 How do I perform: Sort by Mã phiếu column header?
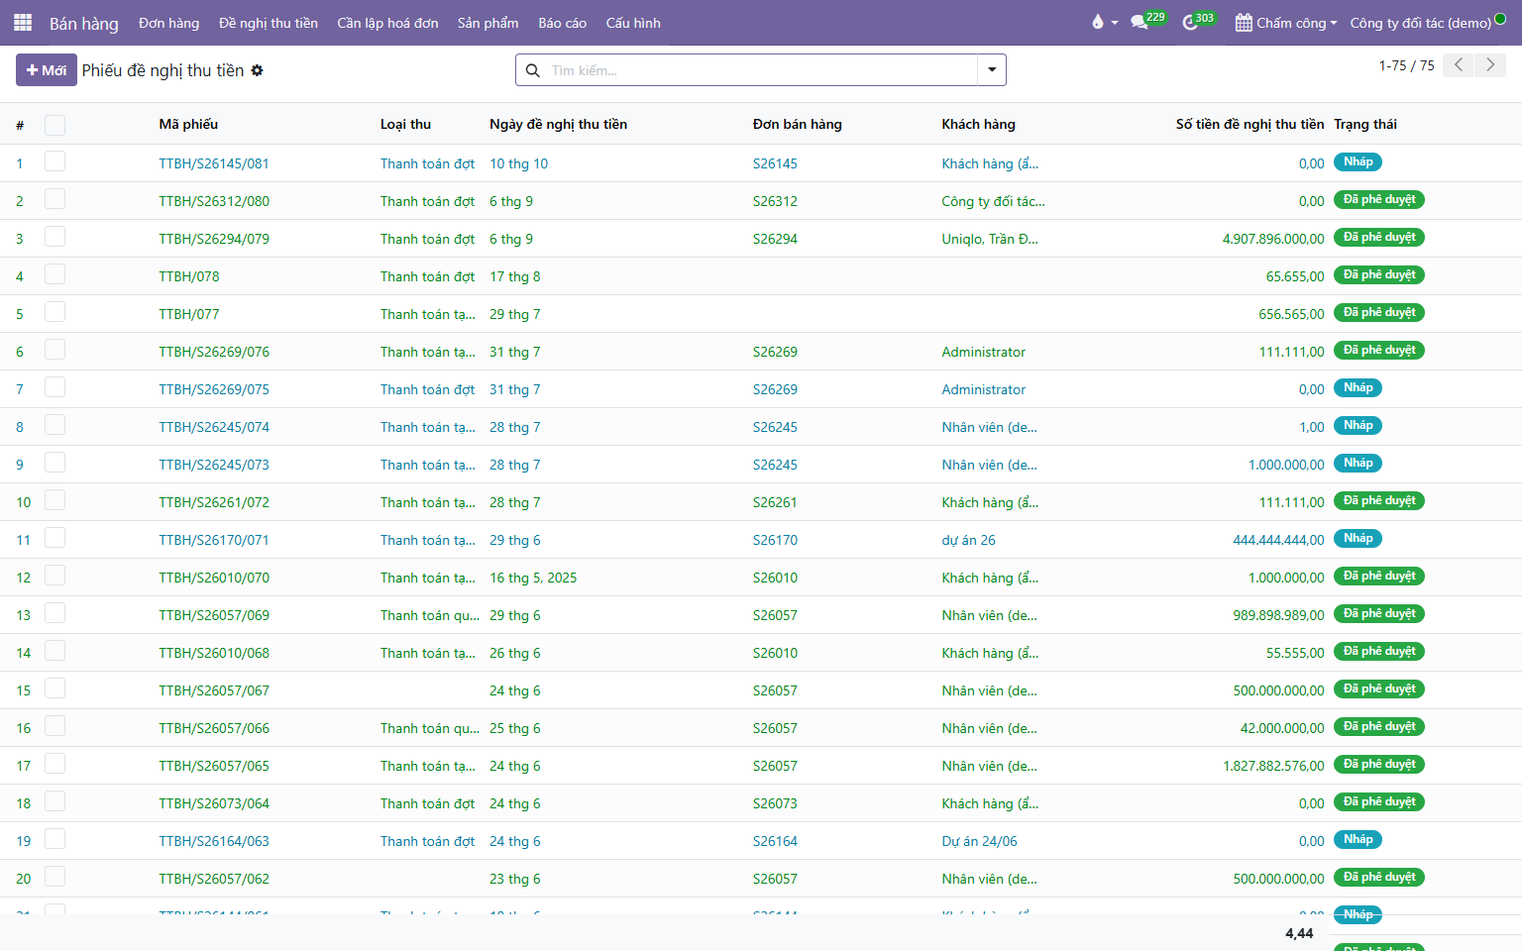coord(188,124)
